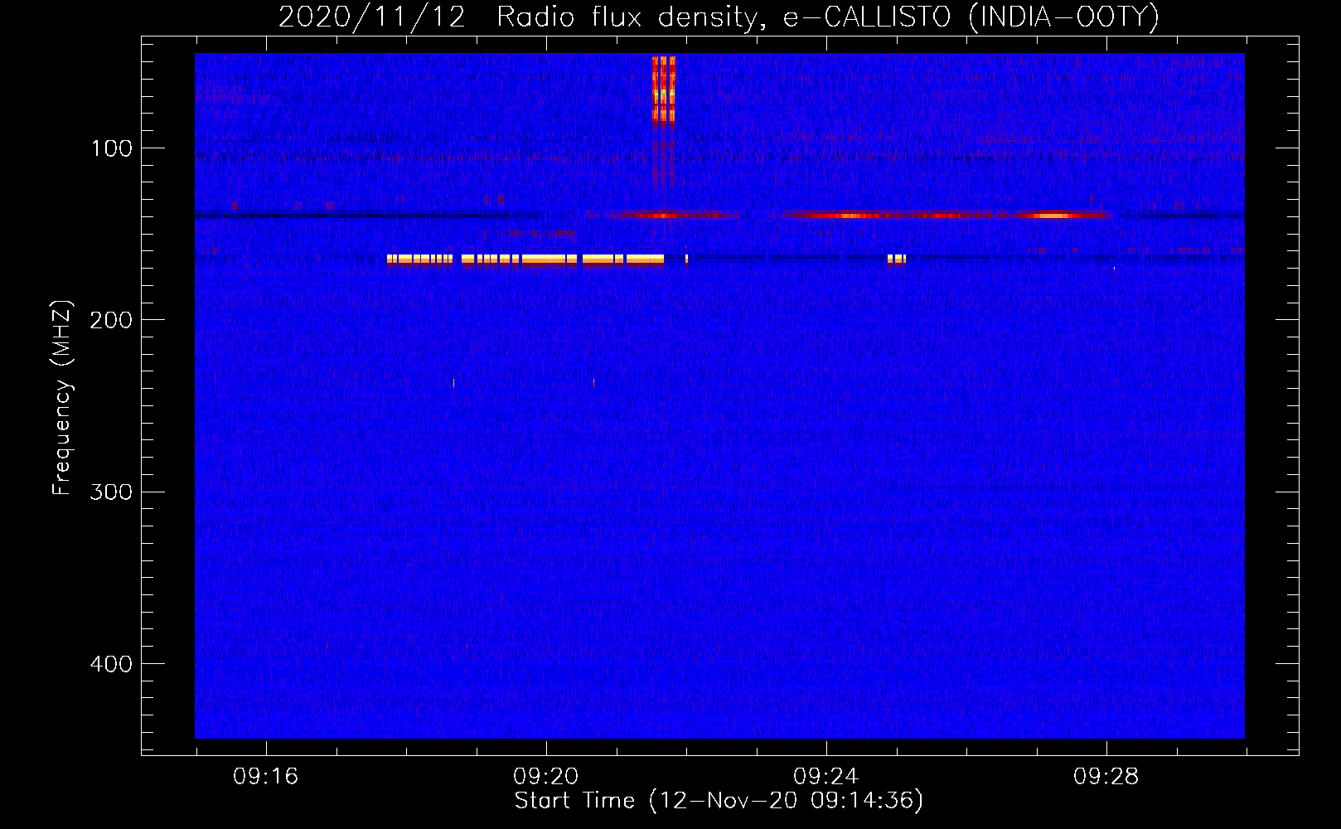
Task: Click the "09:20" time tick label
Action: pyautogui.click(x=545, y=777)
